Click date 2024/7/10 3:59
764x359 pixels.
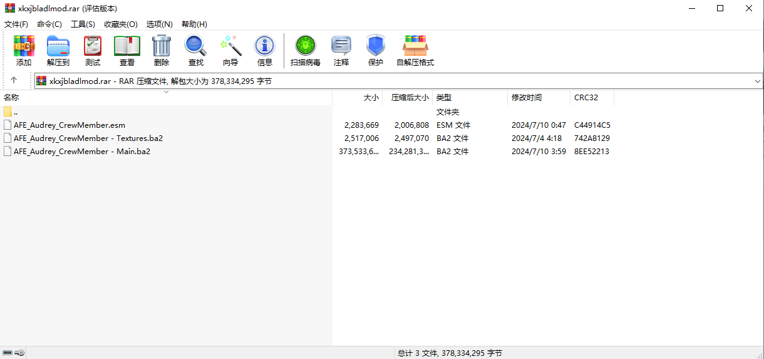tap(539, 152)
